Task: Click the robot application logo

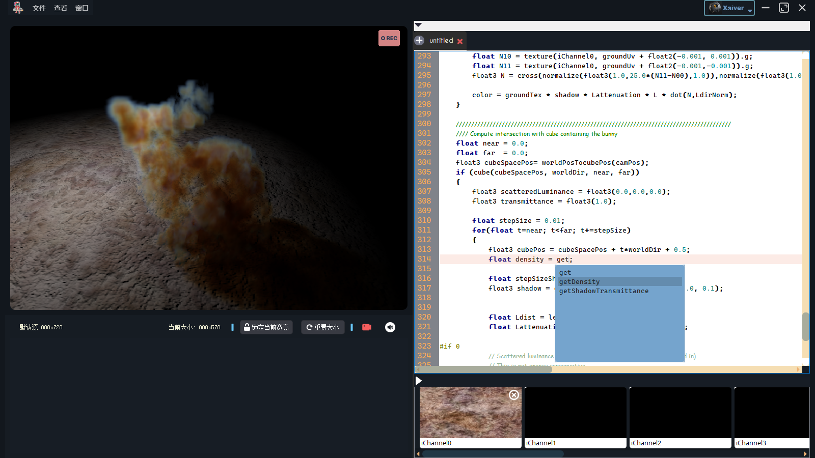Action: click(x=18, y=8)
